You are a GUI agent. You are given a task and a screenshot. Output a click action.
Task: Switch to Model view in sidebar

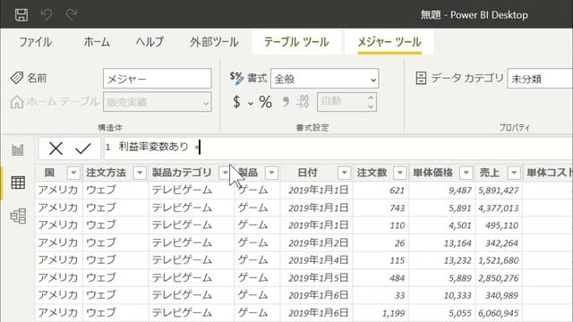click(18, 216)
